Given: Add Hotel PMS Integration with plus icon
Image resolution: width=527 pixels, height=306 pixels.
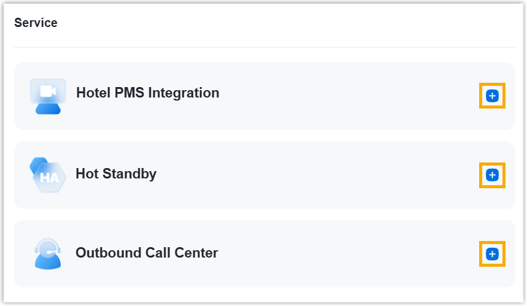Looking at the screenshot, I should pyautogui.click(x=492, y=96).
